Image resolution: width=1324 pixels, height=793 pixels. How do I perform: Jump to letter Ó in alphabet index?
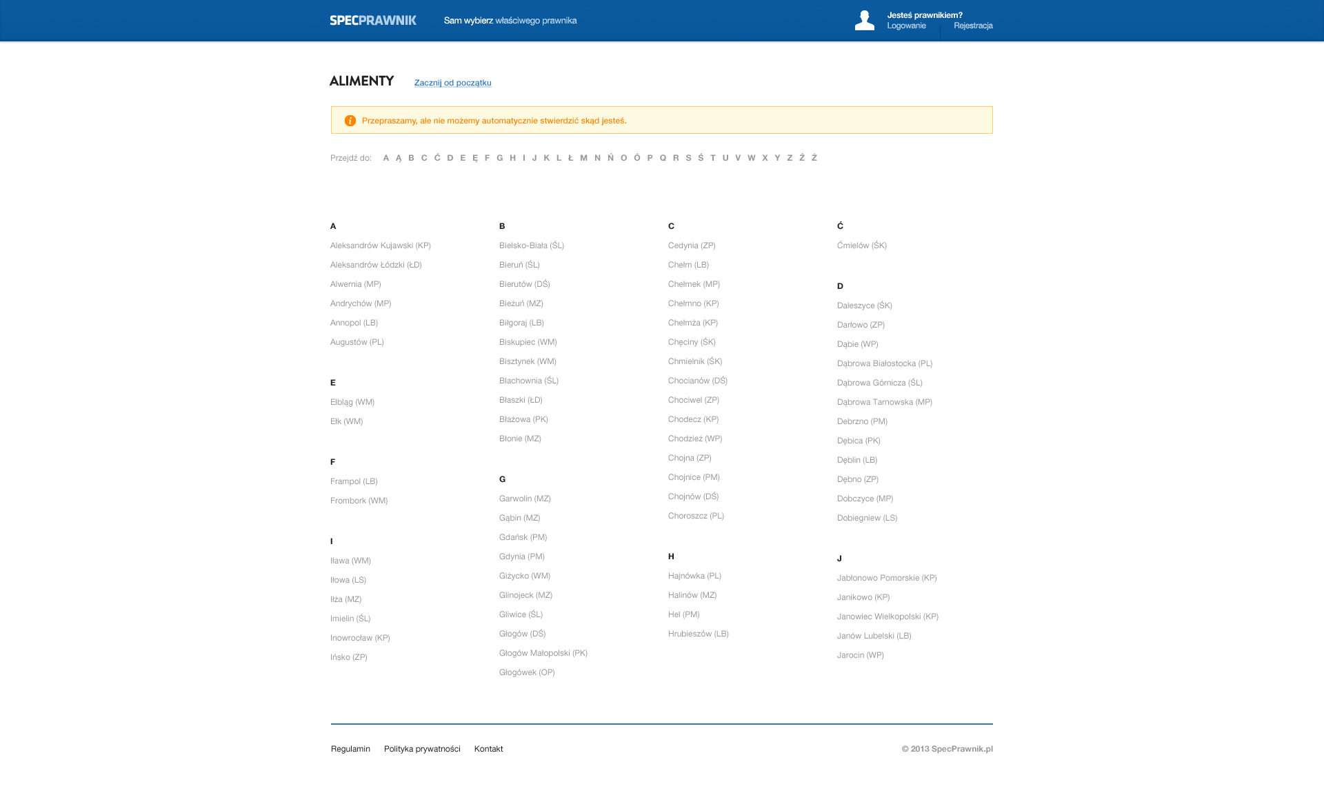click(637, 158)
